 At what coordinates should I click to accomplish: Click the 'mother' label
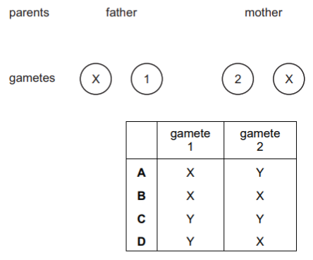point(264,12)
